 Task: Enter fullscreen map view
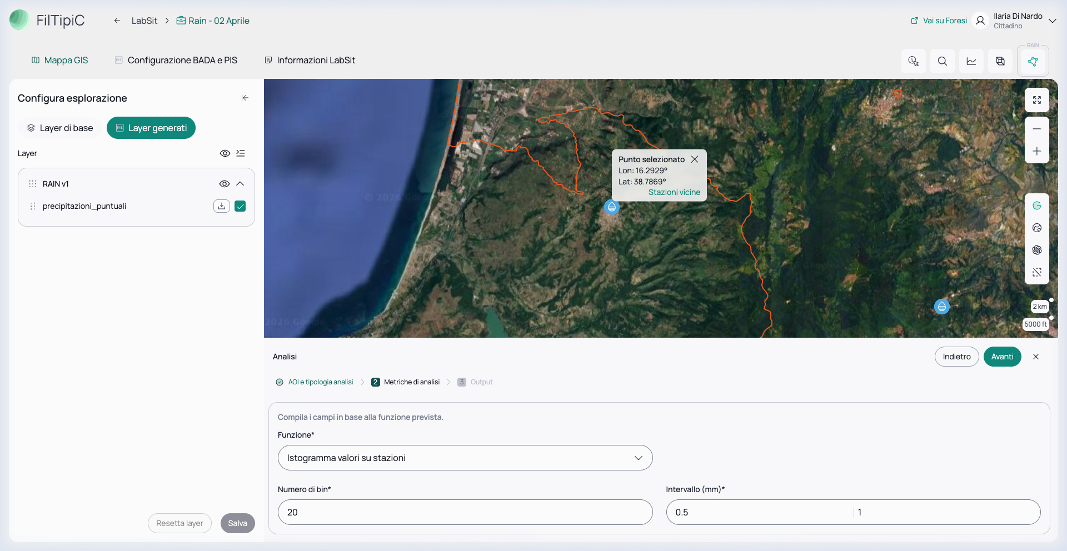point(1037,100)
